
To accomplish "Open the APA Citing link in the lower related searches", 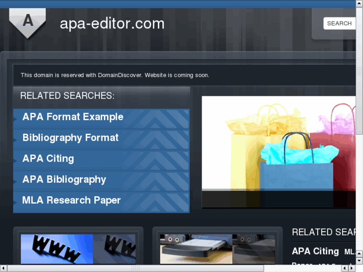I will tap(315, 252).
